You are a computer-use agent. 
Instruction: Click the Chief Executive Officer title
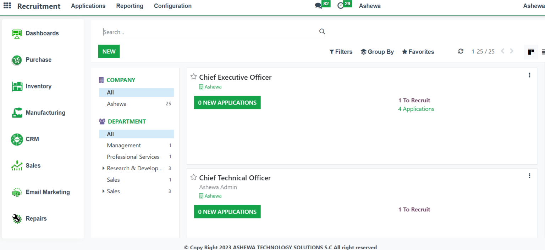tap(235, 77)
